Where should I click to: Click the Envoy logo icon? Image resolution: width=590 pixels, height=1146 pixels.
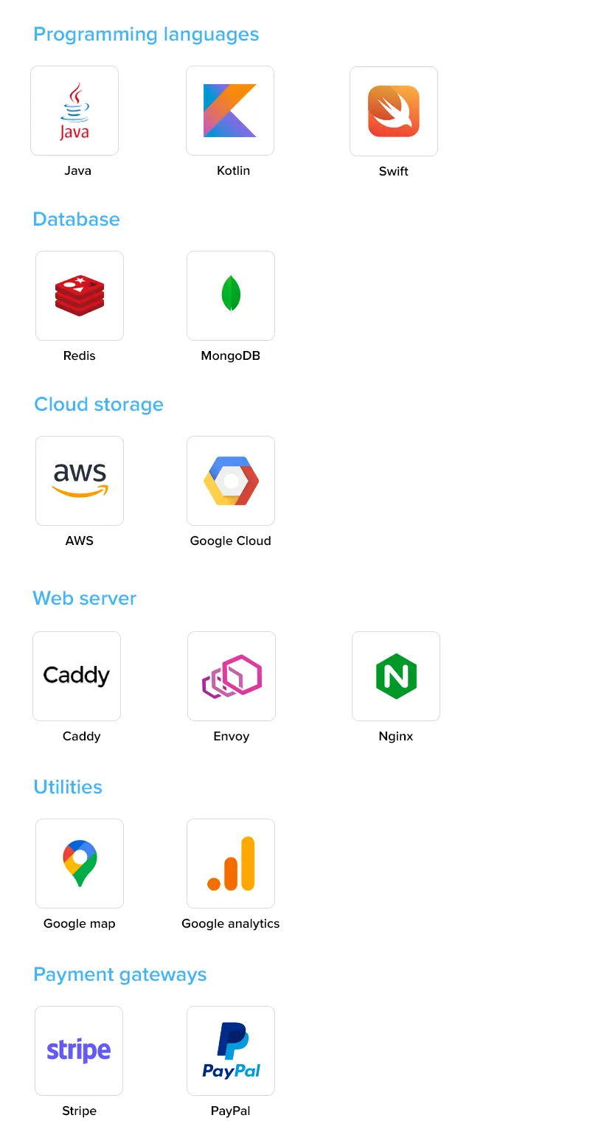pyautogui.click(x=232, y=676)
